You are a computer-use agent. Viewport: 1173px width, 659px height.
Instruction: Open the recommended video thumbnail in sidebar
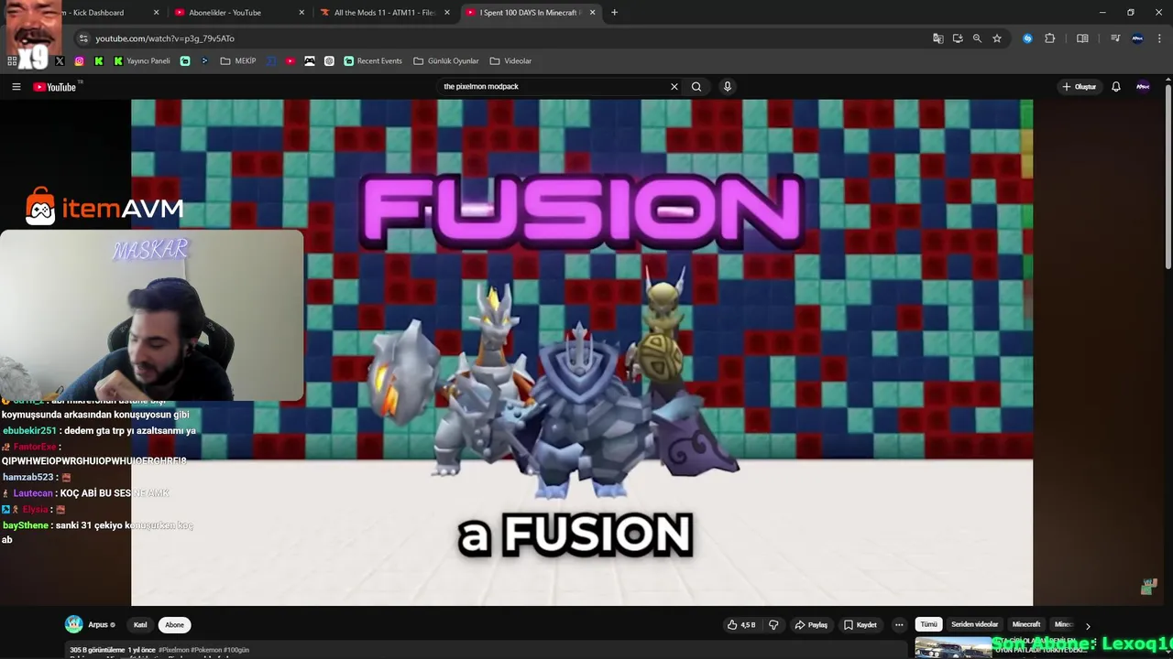(x=953, y=647)
